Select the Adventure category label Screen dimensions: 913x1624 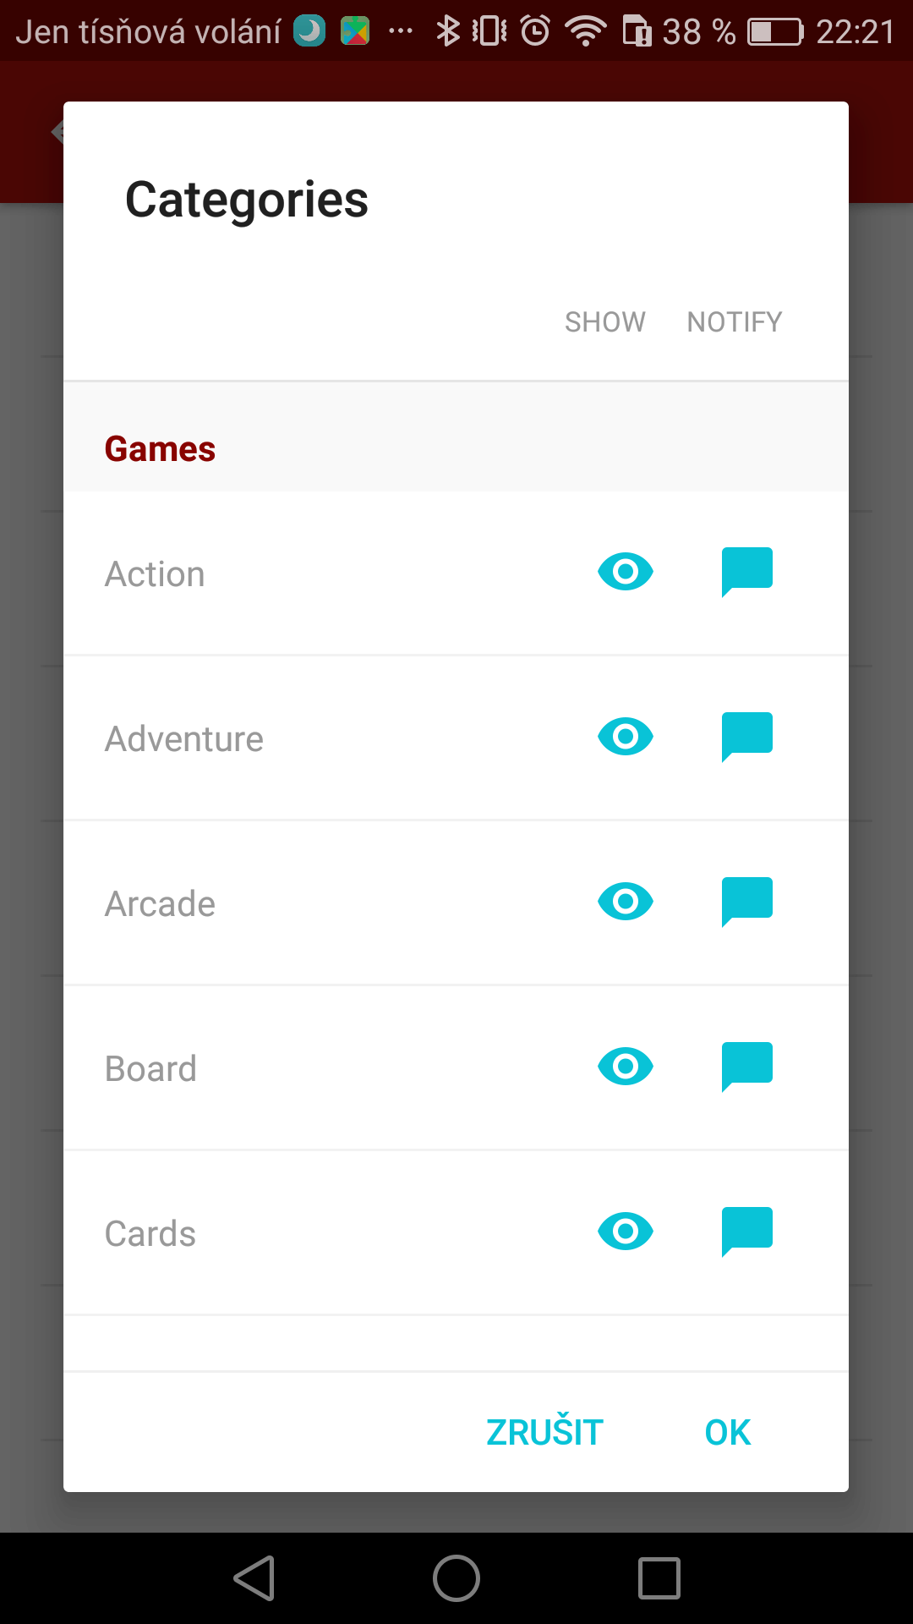184,739
